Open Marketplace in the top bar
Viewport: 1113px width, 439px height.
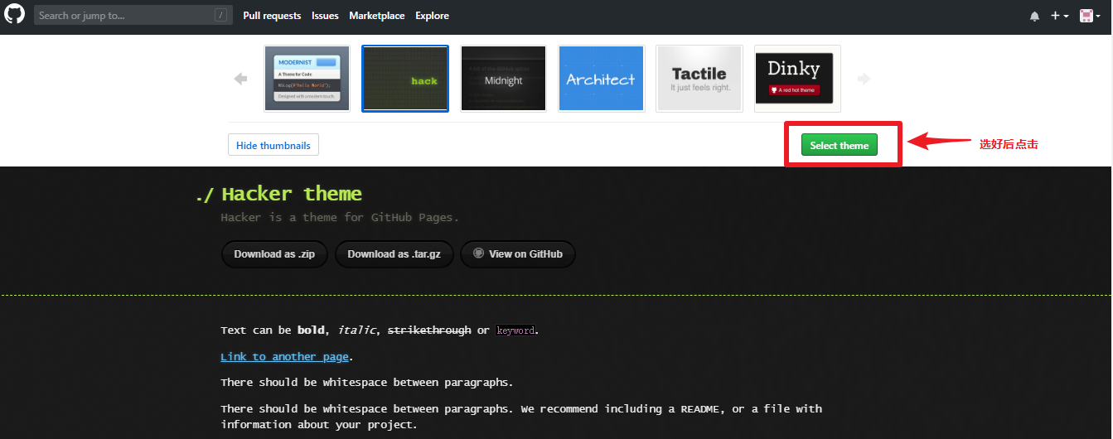tap(377, 16)
